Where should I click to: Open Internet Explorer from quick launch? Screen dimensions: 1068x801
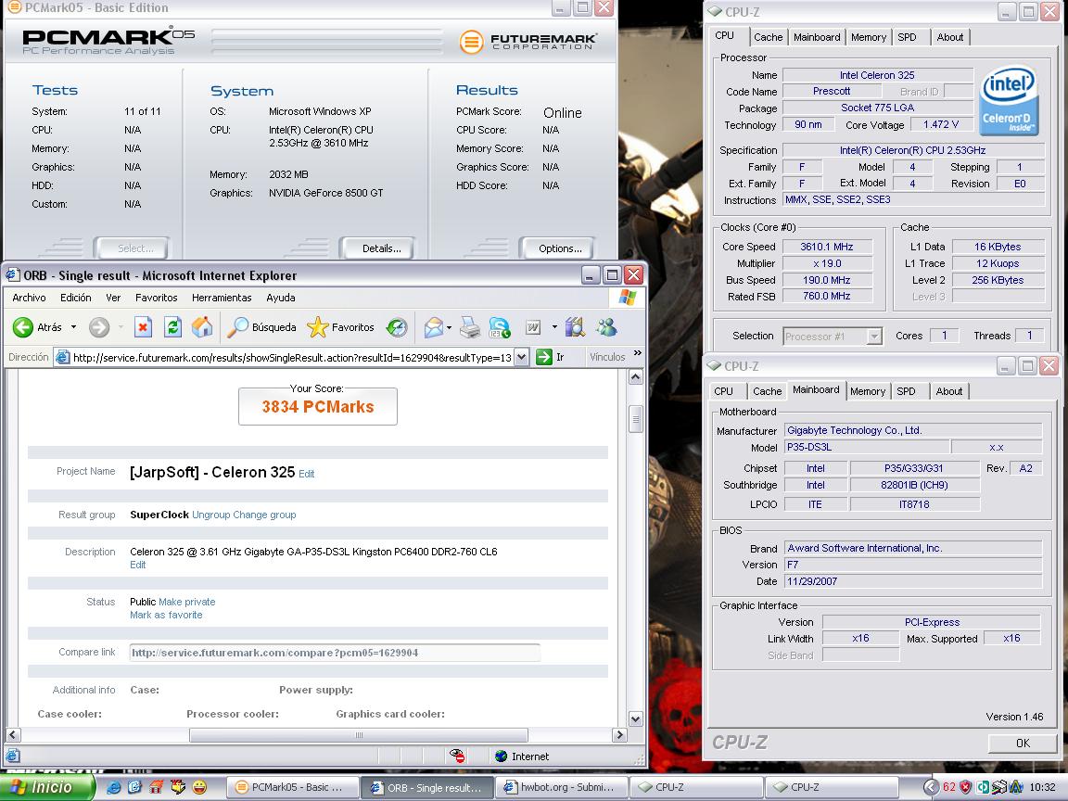point(113,787)
